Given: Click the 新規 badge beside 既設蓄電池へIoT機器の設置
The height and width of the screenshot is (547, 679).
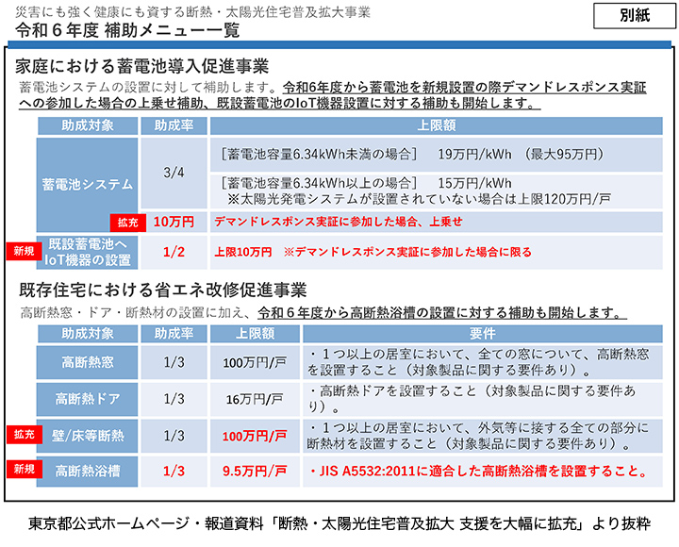Looking at the screenshot, I should [x=21, y=252].
